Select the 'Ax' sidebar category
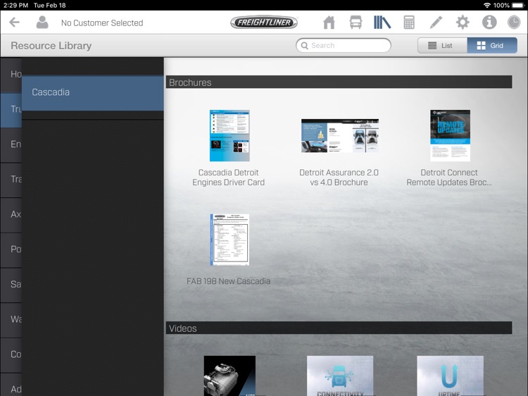 coord(11,214)
